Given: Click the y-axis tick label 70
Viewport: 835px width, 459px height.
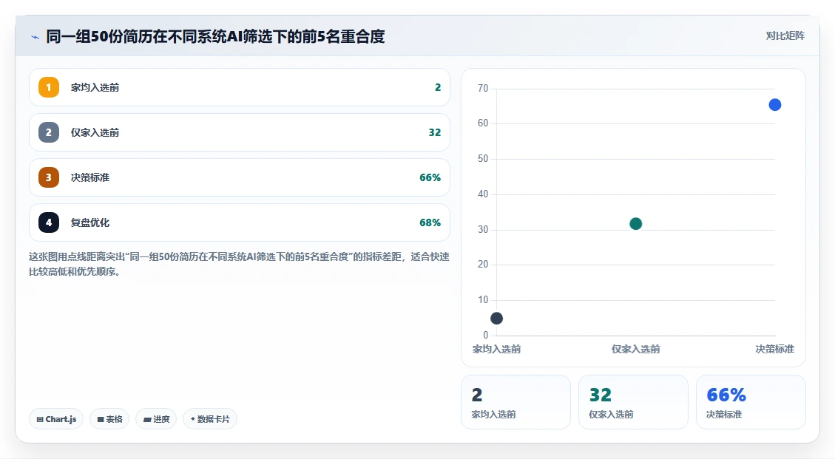Looking at the screenshot, I should (483, 89).
